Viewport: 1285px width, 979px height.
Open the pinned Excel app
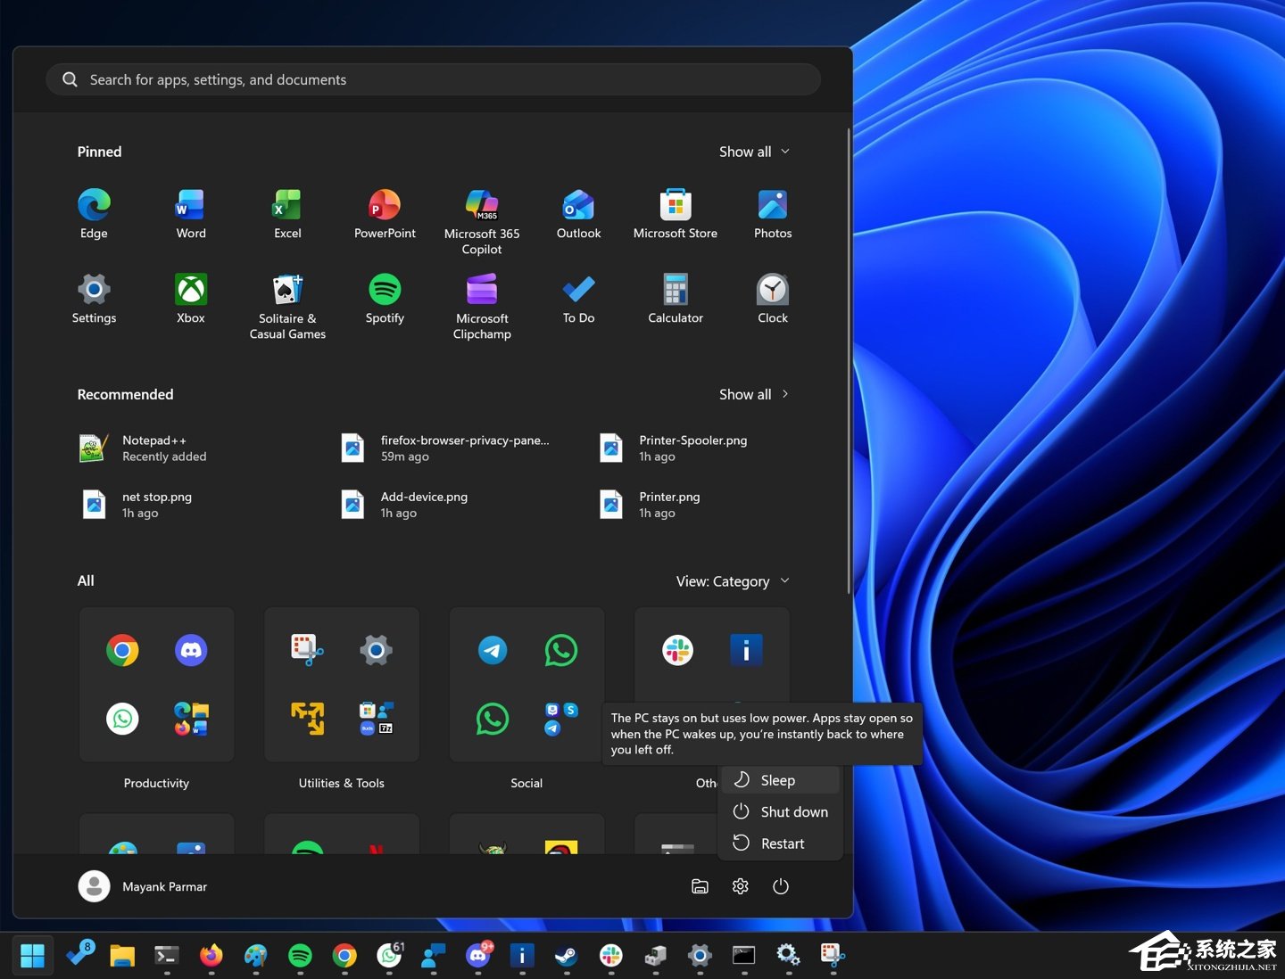pyautogui.click(x=287, y=214)
